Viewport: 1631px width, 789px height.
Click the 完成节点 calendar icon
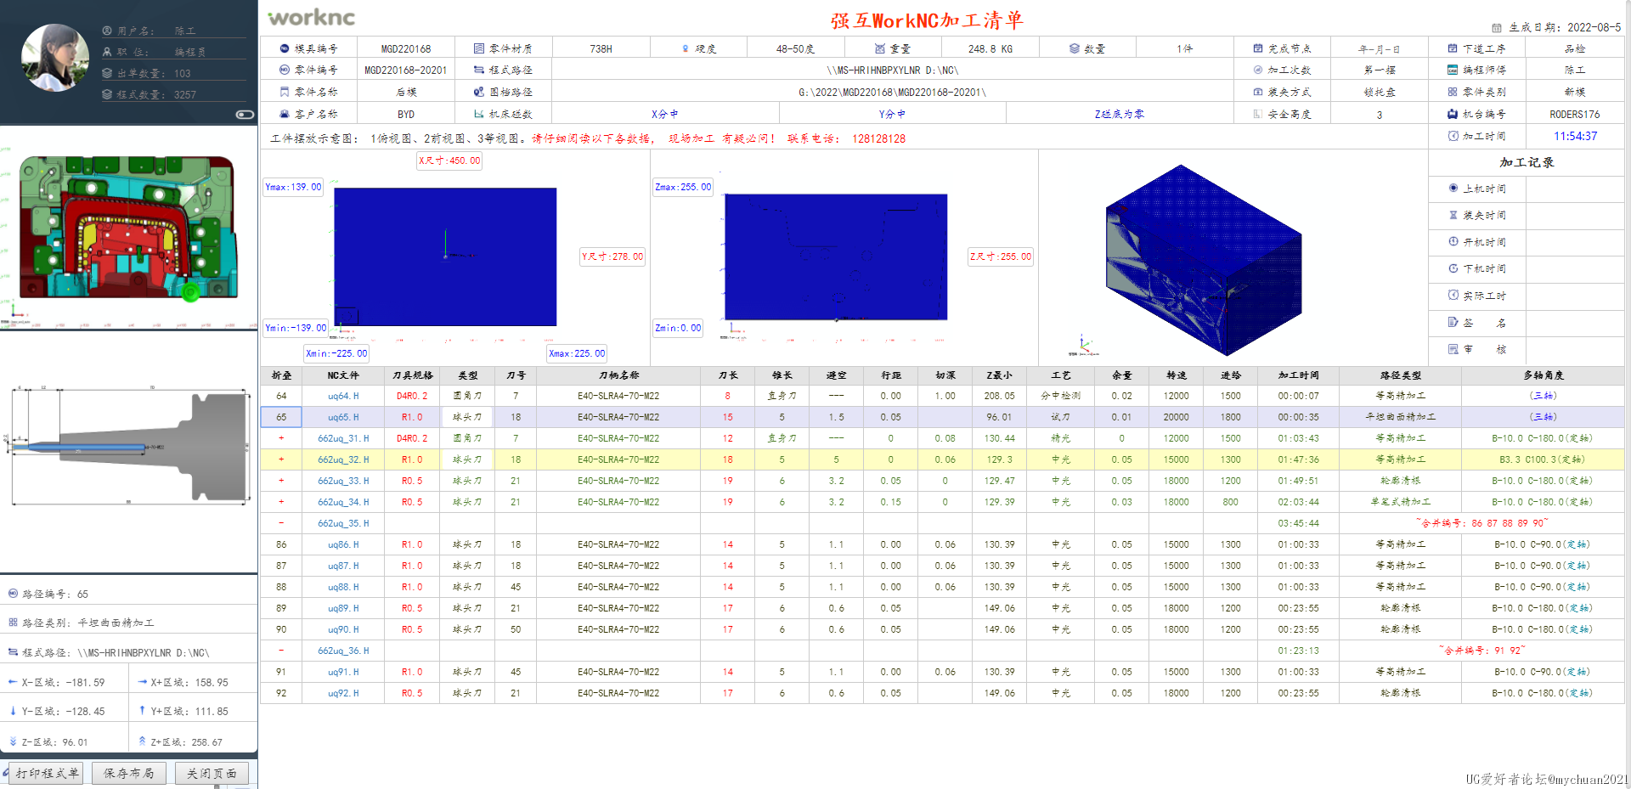(x=1258, y=48)
